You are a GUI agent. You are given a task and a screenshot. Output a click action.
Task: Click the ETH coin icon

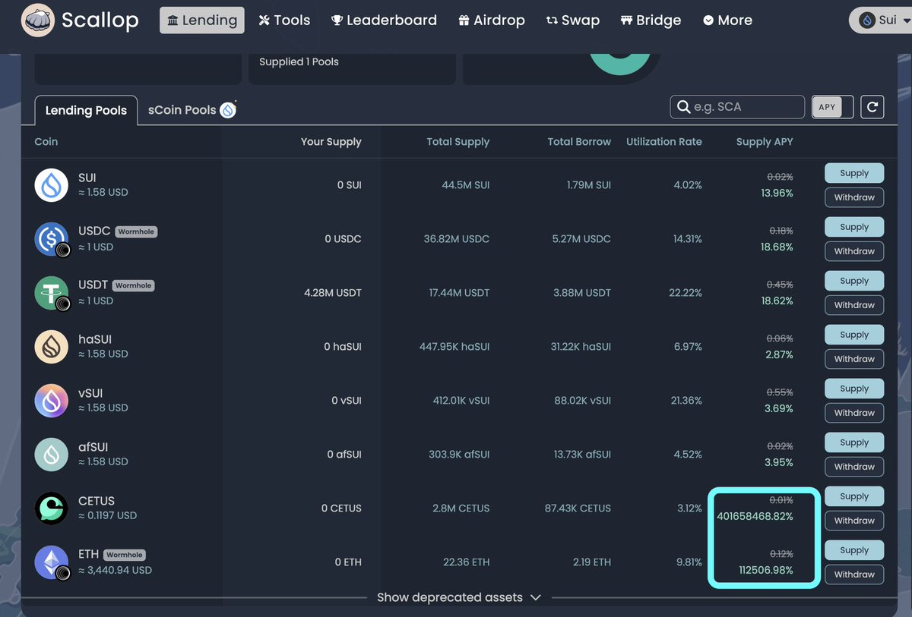pos(51,562)
